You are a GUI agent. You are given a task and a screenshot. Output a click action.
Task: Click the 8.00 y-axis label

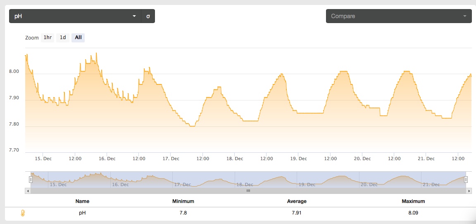pyautogui.click(x=14, y=72)
